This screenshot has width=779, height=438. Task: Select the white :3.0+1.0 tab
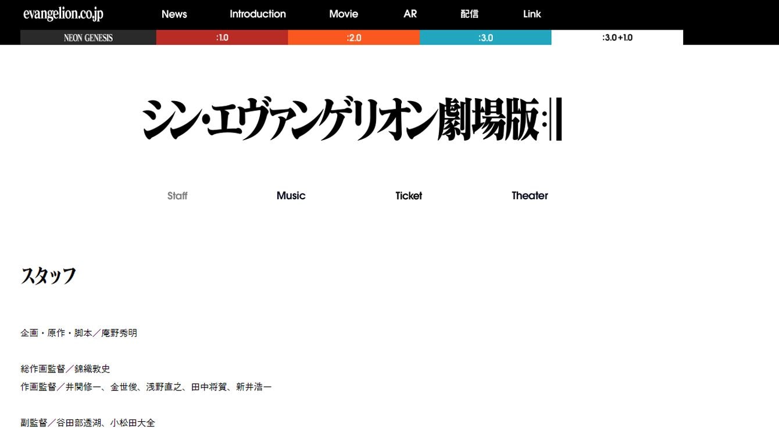[x=617, y=38]
